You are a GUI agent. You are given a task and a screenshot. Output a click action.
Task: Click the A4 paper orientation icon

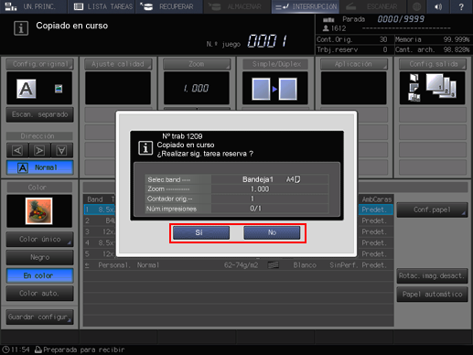click(297, 179)
